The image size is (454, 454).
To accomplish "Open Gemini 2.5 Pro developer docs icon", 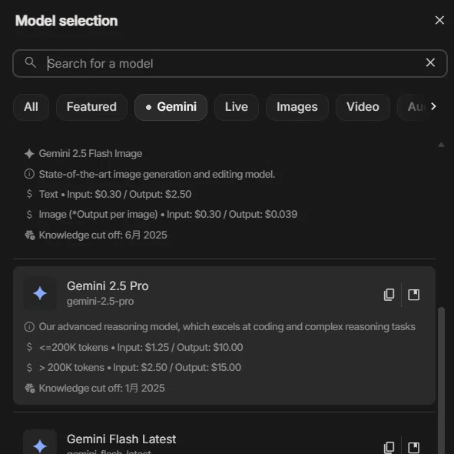I will tap(413, 295).
